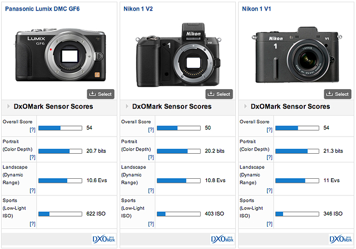Image resolution: width=356 pixels, height=249 pixels.
Task: Open Landscape Dynamic Range help [?] for Nikon 1 V2
Action: (151, 191)
